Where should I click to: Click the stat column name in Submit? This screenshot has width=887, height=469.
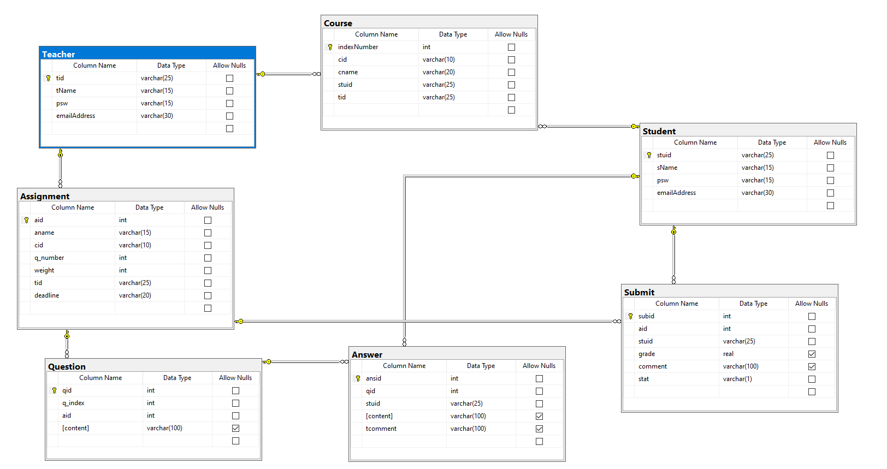(643, 379)
